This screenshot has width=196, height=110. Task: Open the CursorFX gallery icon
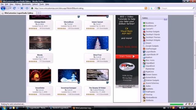coord(144,29)
